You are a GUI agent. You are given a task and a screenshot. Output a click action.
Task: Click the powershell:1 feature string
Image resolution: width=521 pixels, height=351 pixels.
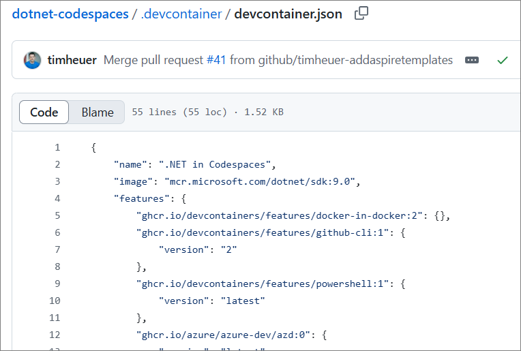coord(263,284)
